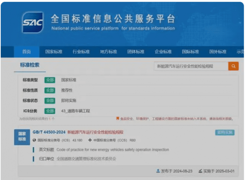The height and width of the screenshot is (180, 245).
Task: Go to 团体标准 in navigation bar
Action: point(135,52)
